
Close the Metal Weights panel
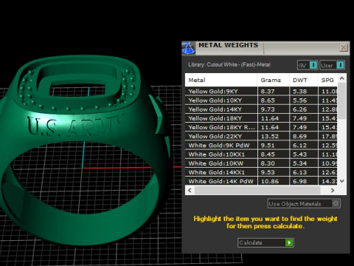click(344, 47)
